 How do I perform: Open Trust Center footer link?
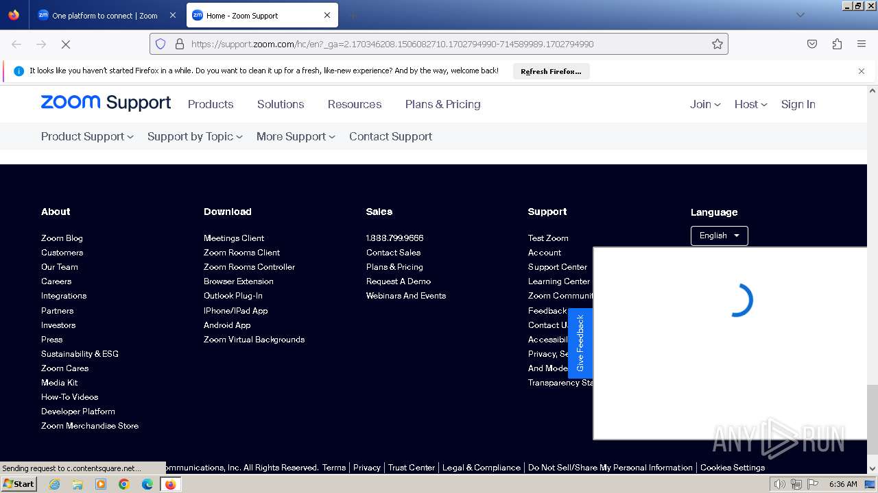click(x=412, y=468)
